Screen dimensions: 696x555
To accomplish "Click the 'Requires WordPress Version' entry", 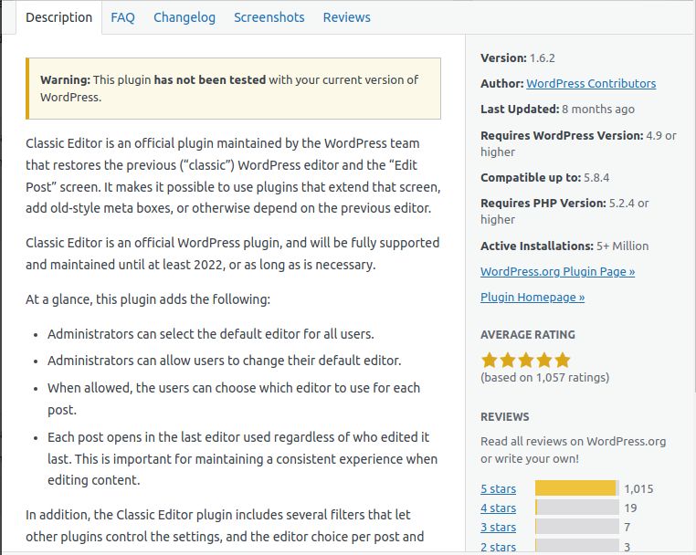I will (x=578, y=143).
